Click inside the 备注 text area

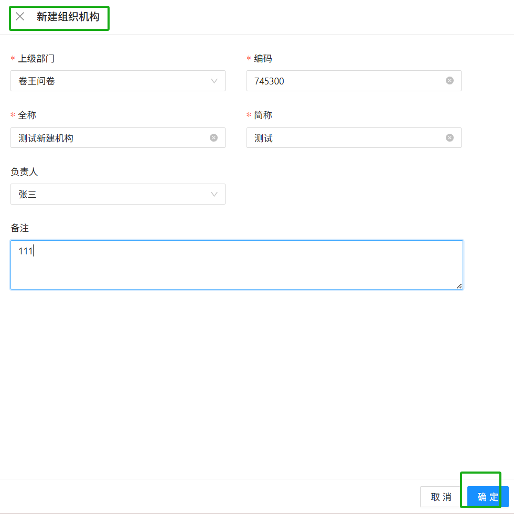[x=237, y=265]
